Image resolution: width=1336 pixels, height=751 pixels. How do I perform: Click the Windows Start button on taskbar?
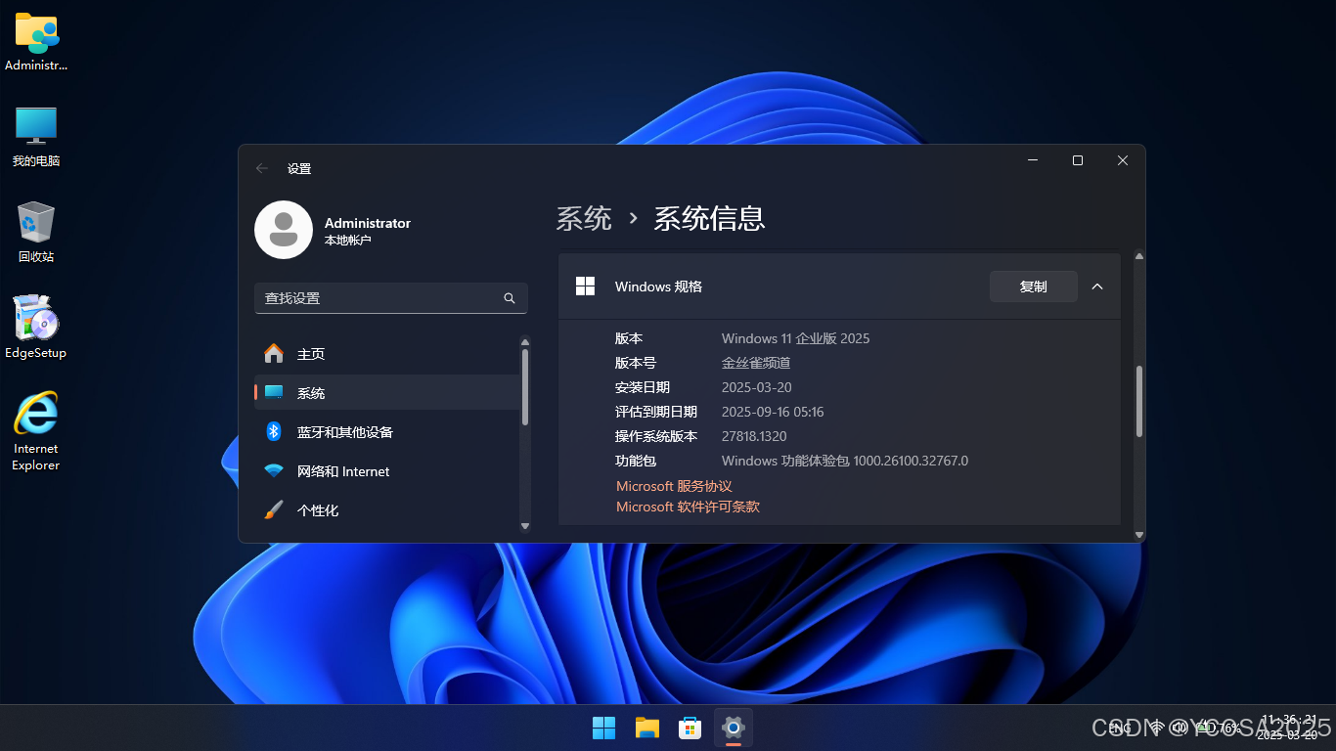pyautogui.click(x=603, y=728)
